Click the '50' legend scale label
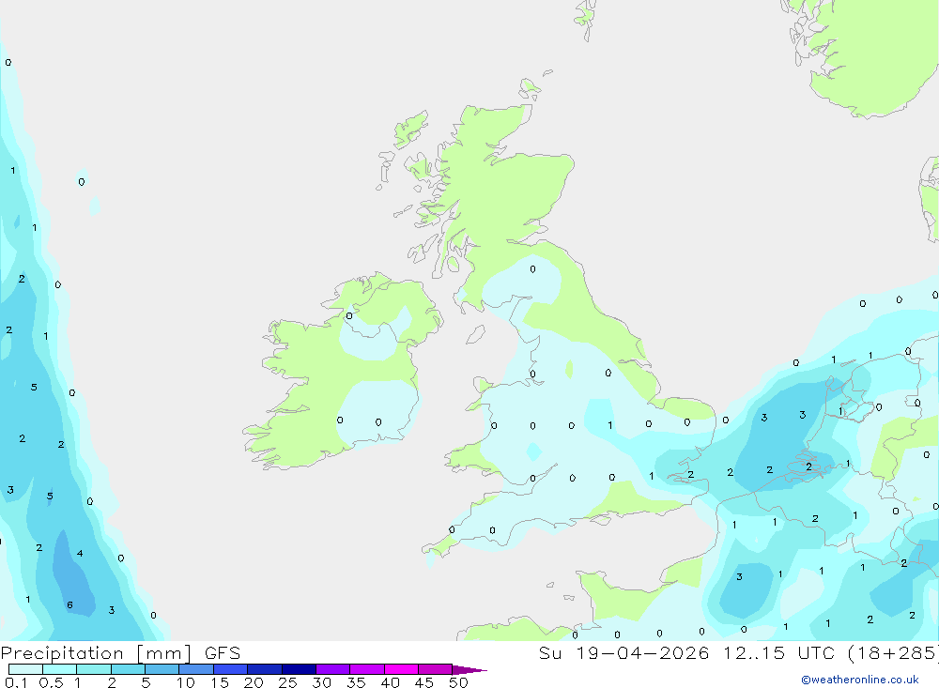This screenshot has width=939, height=688. [459, 682]
